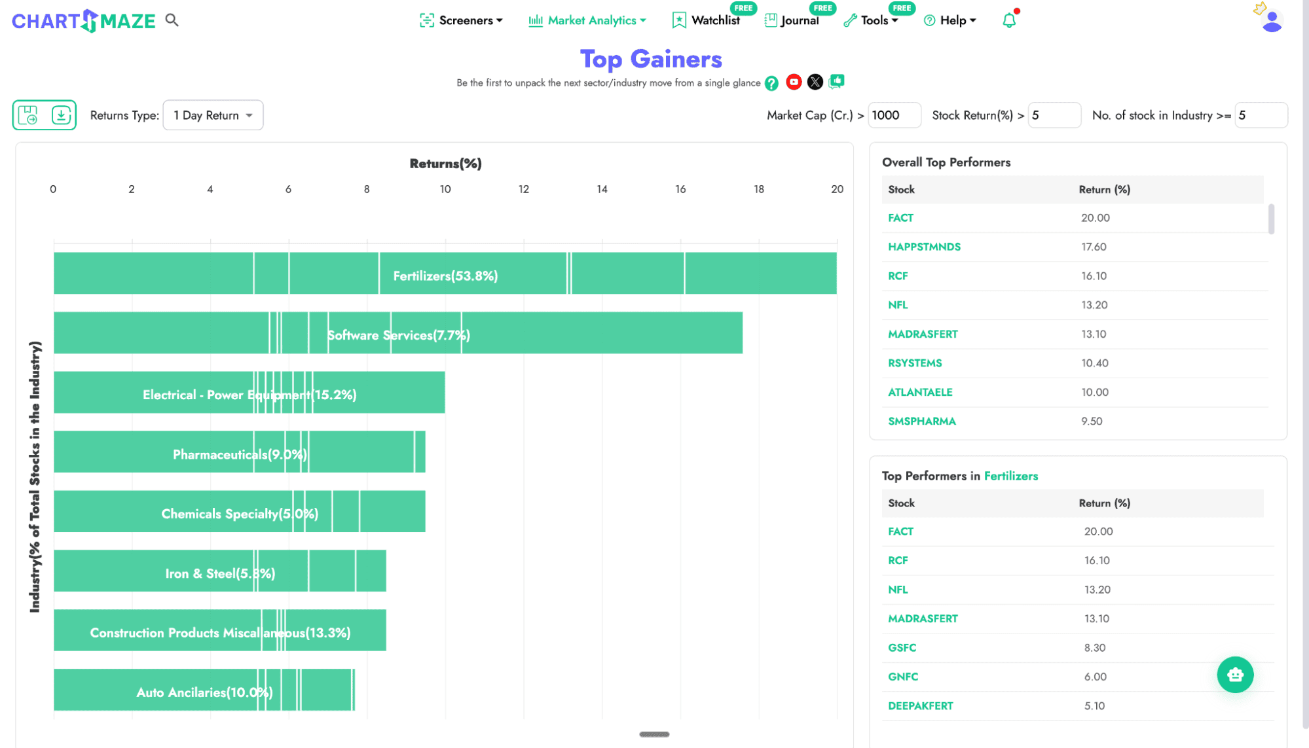Screen dimensions: 1309x748
Task: Open the chatbot assistant button
Action: pos(1235,675)
